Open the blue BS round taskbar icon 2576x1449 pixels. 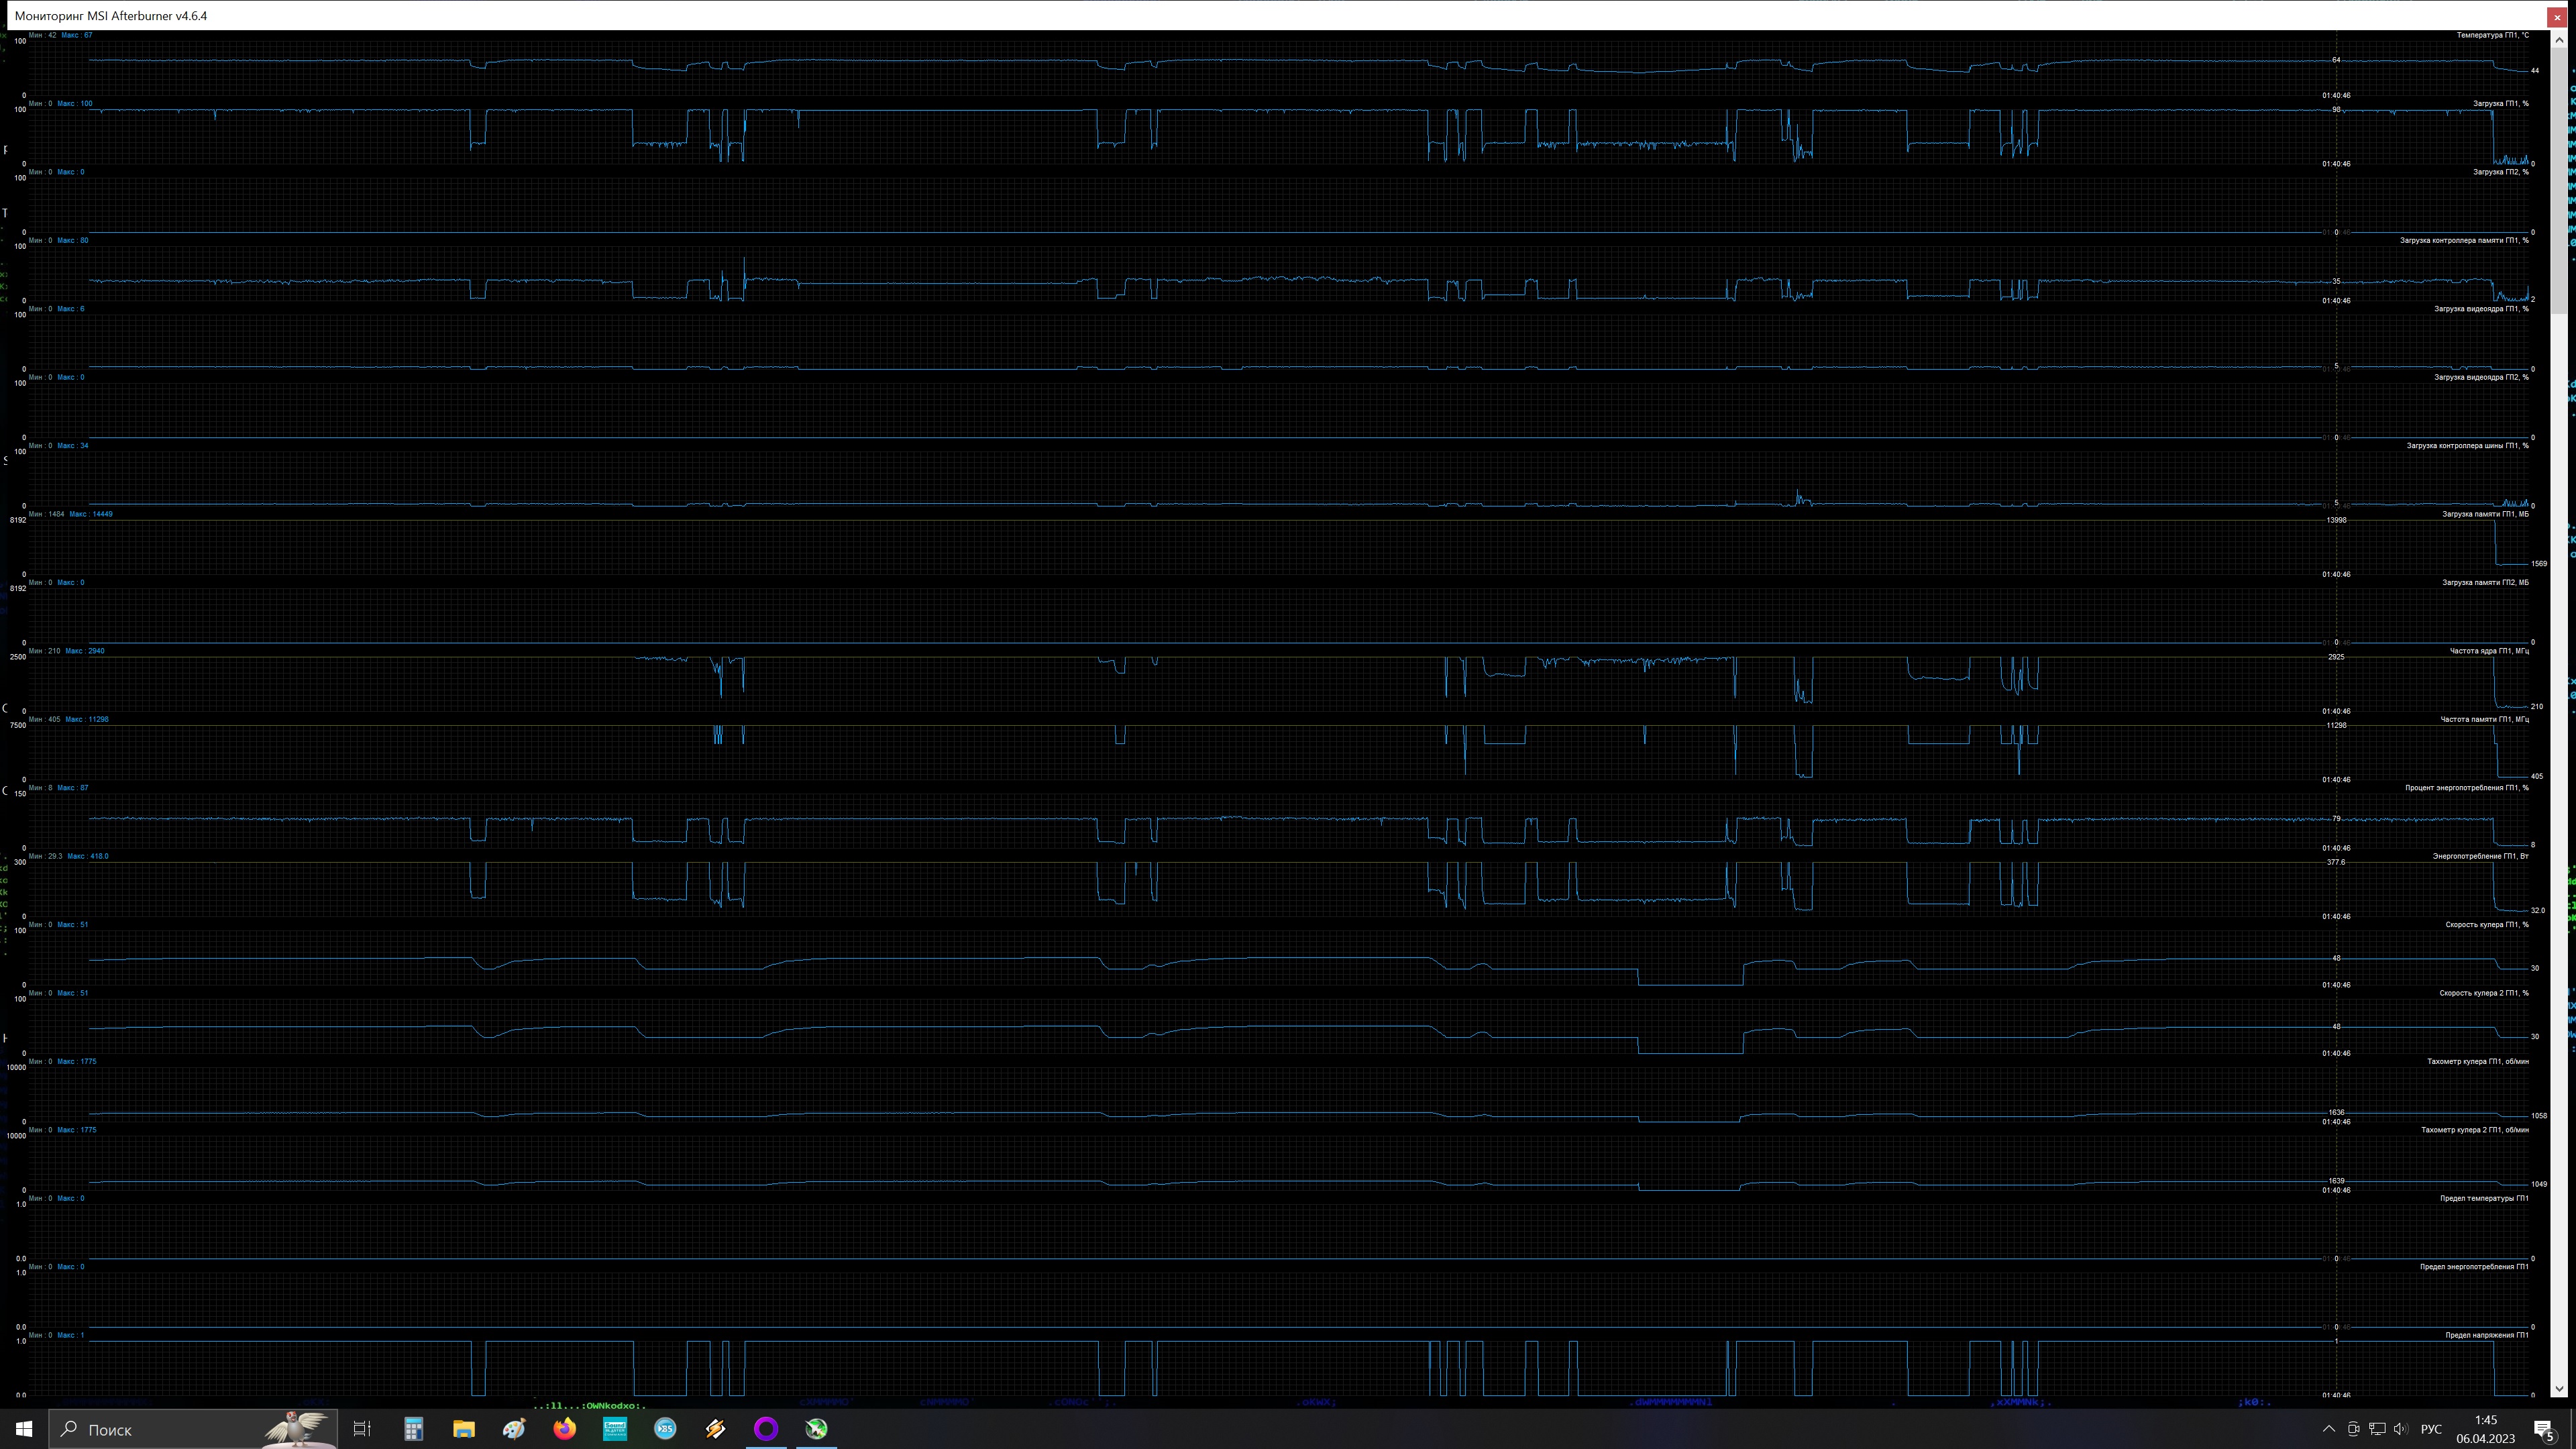[665, 1429]
